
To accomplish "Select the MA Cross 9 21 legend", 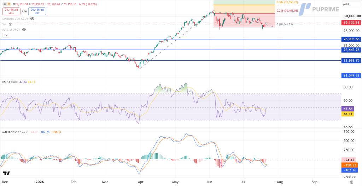I will click(11, 30).
